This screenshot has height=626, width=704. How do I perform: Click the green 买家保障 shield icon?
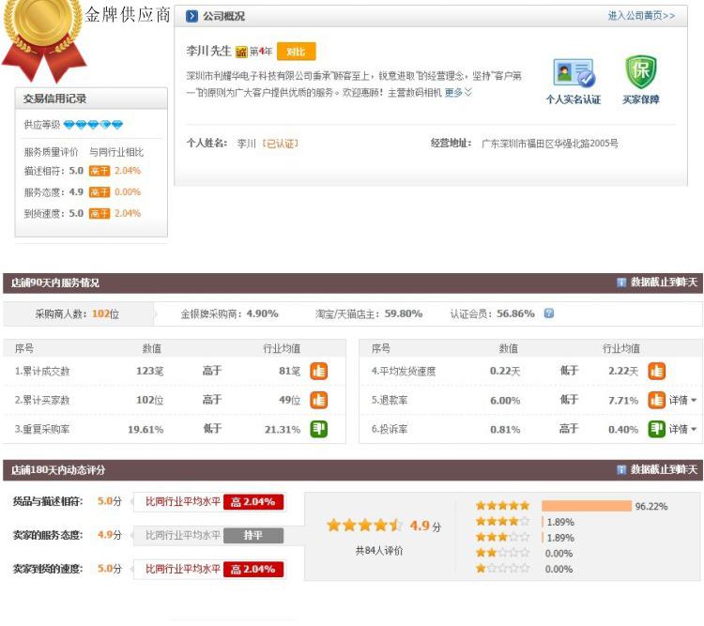pyautogui.click(x=640, y=72)
